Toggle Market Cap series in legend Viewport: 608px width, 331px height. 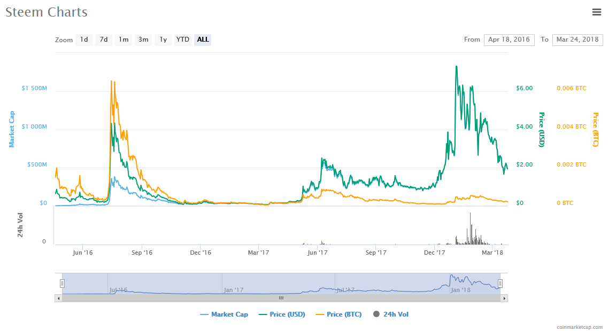tap(224, 314)
